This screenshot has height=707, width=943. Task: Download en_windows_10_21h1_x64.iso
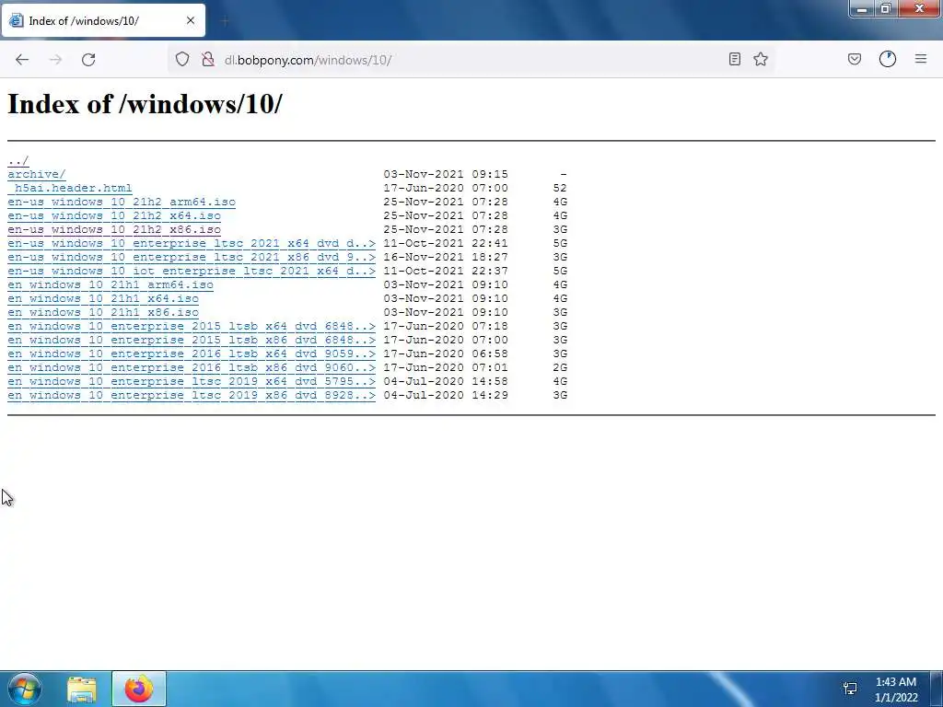pos(103,299)
